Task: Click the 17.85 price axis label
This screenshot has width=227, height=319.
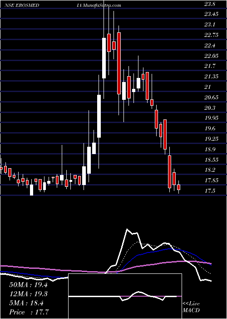Action: [211, 180]
